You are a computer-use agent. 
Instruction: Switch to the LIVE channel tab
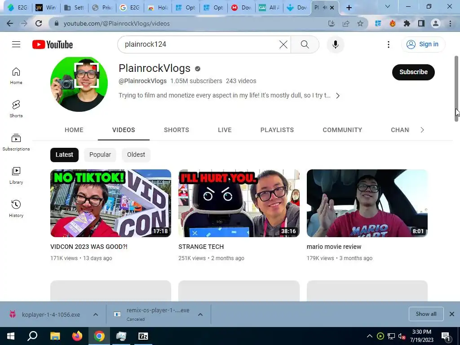tap(225, 130)
